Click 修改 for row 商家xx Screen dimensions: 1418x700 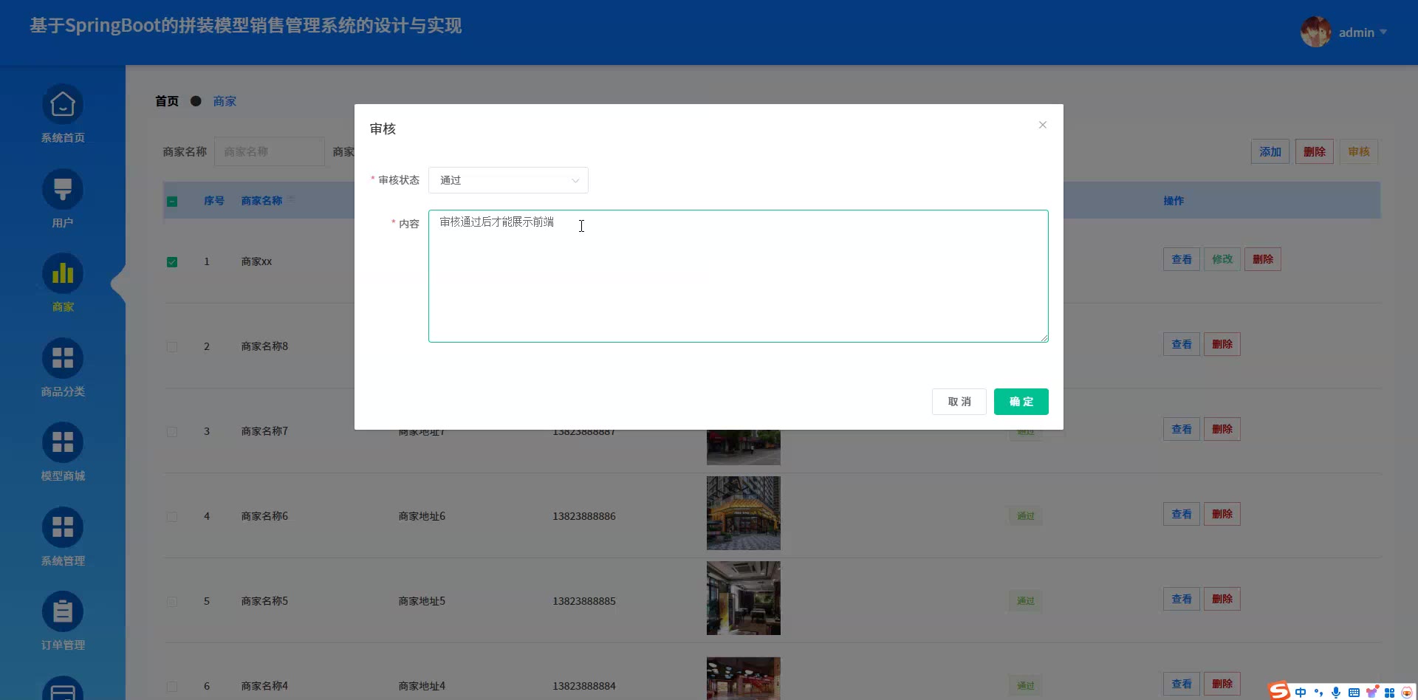coord(1222,259)
